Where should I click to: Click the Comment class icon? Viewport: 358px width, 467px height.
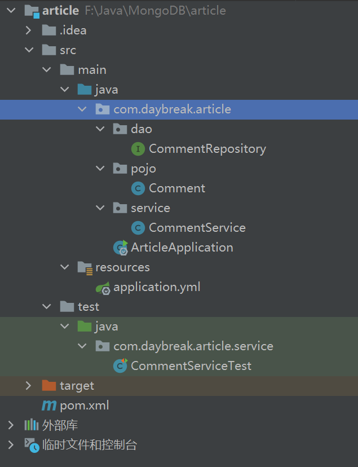(138, 188)
